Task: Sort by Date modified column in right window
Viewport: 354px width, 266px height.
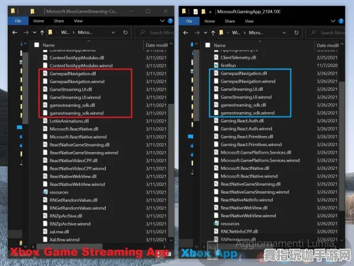Action: pos(328,45)
